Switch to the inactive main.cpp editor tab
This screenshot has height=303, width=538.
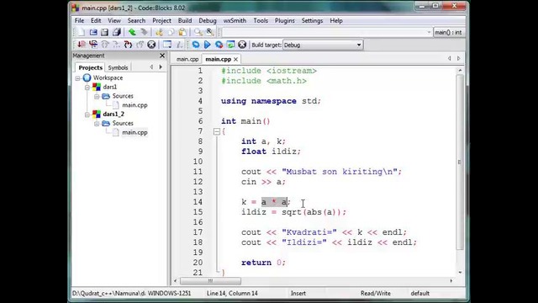(x=187, y=60)
